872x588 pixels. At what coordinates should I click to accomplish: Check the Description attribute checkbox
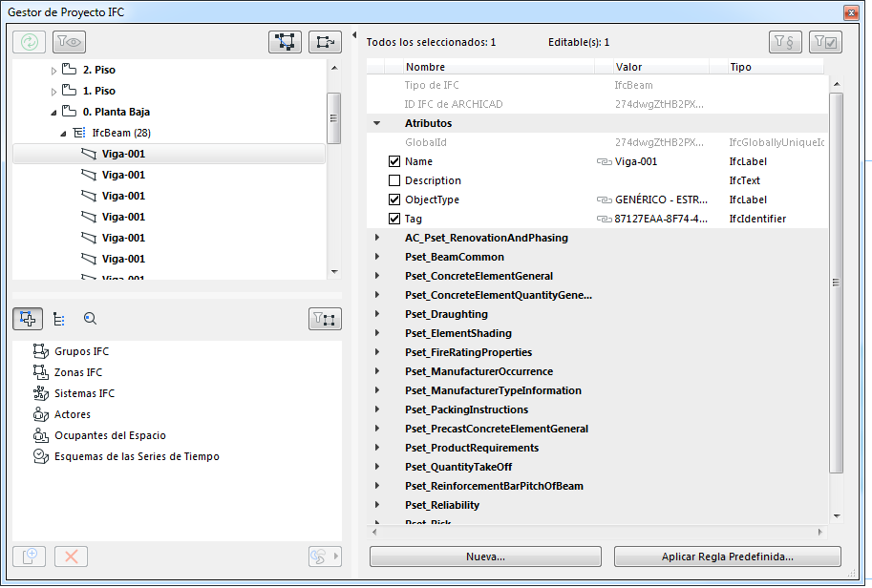(394, 180)
